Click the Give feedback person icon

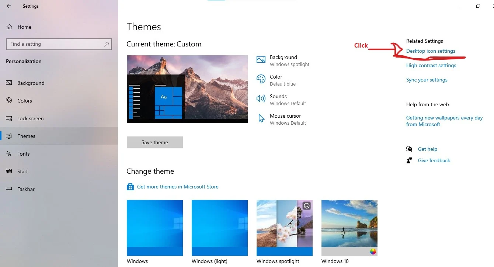click(409, 160)
